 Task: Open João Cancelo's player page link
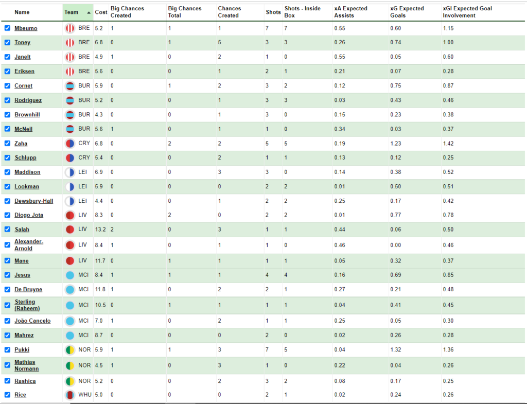32,321
